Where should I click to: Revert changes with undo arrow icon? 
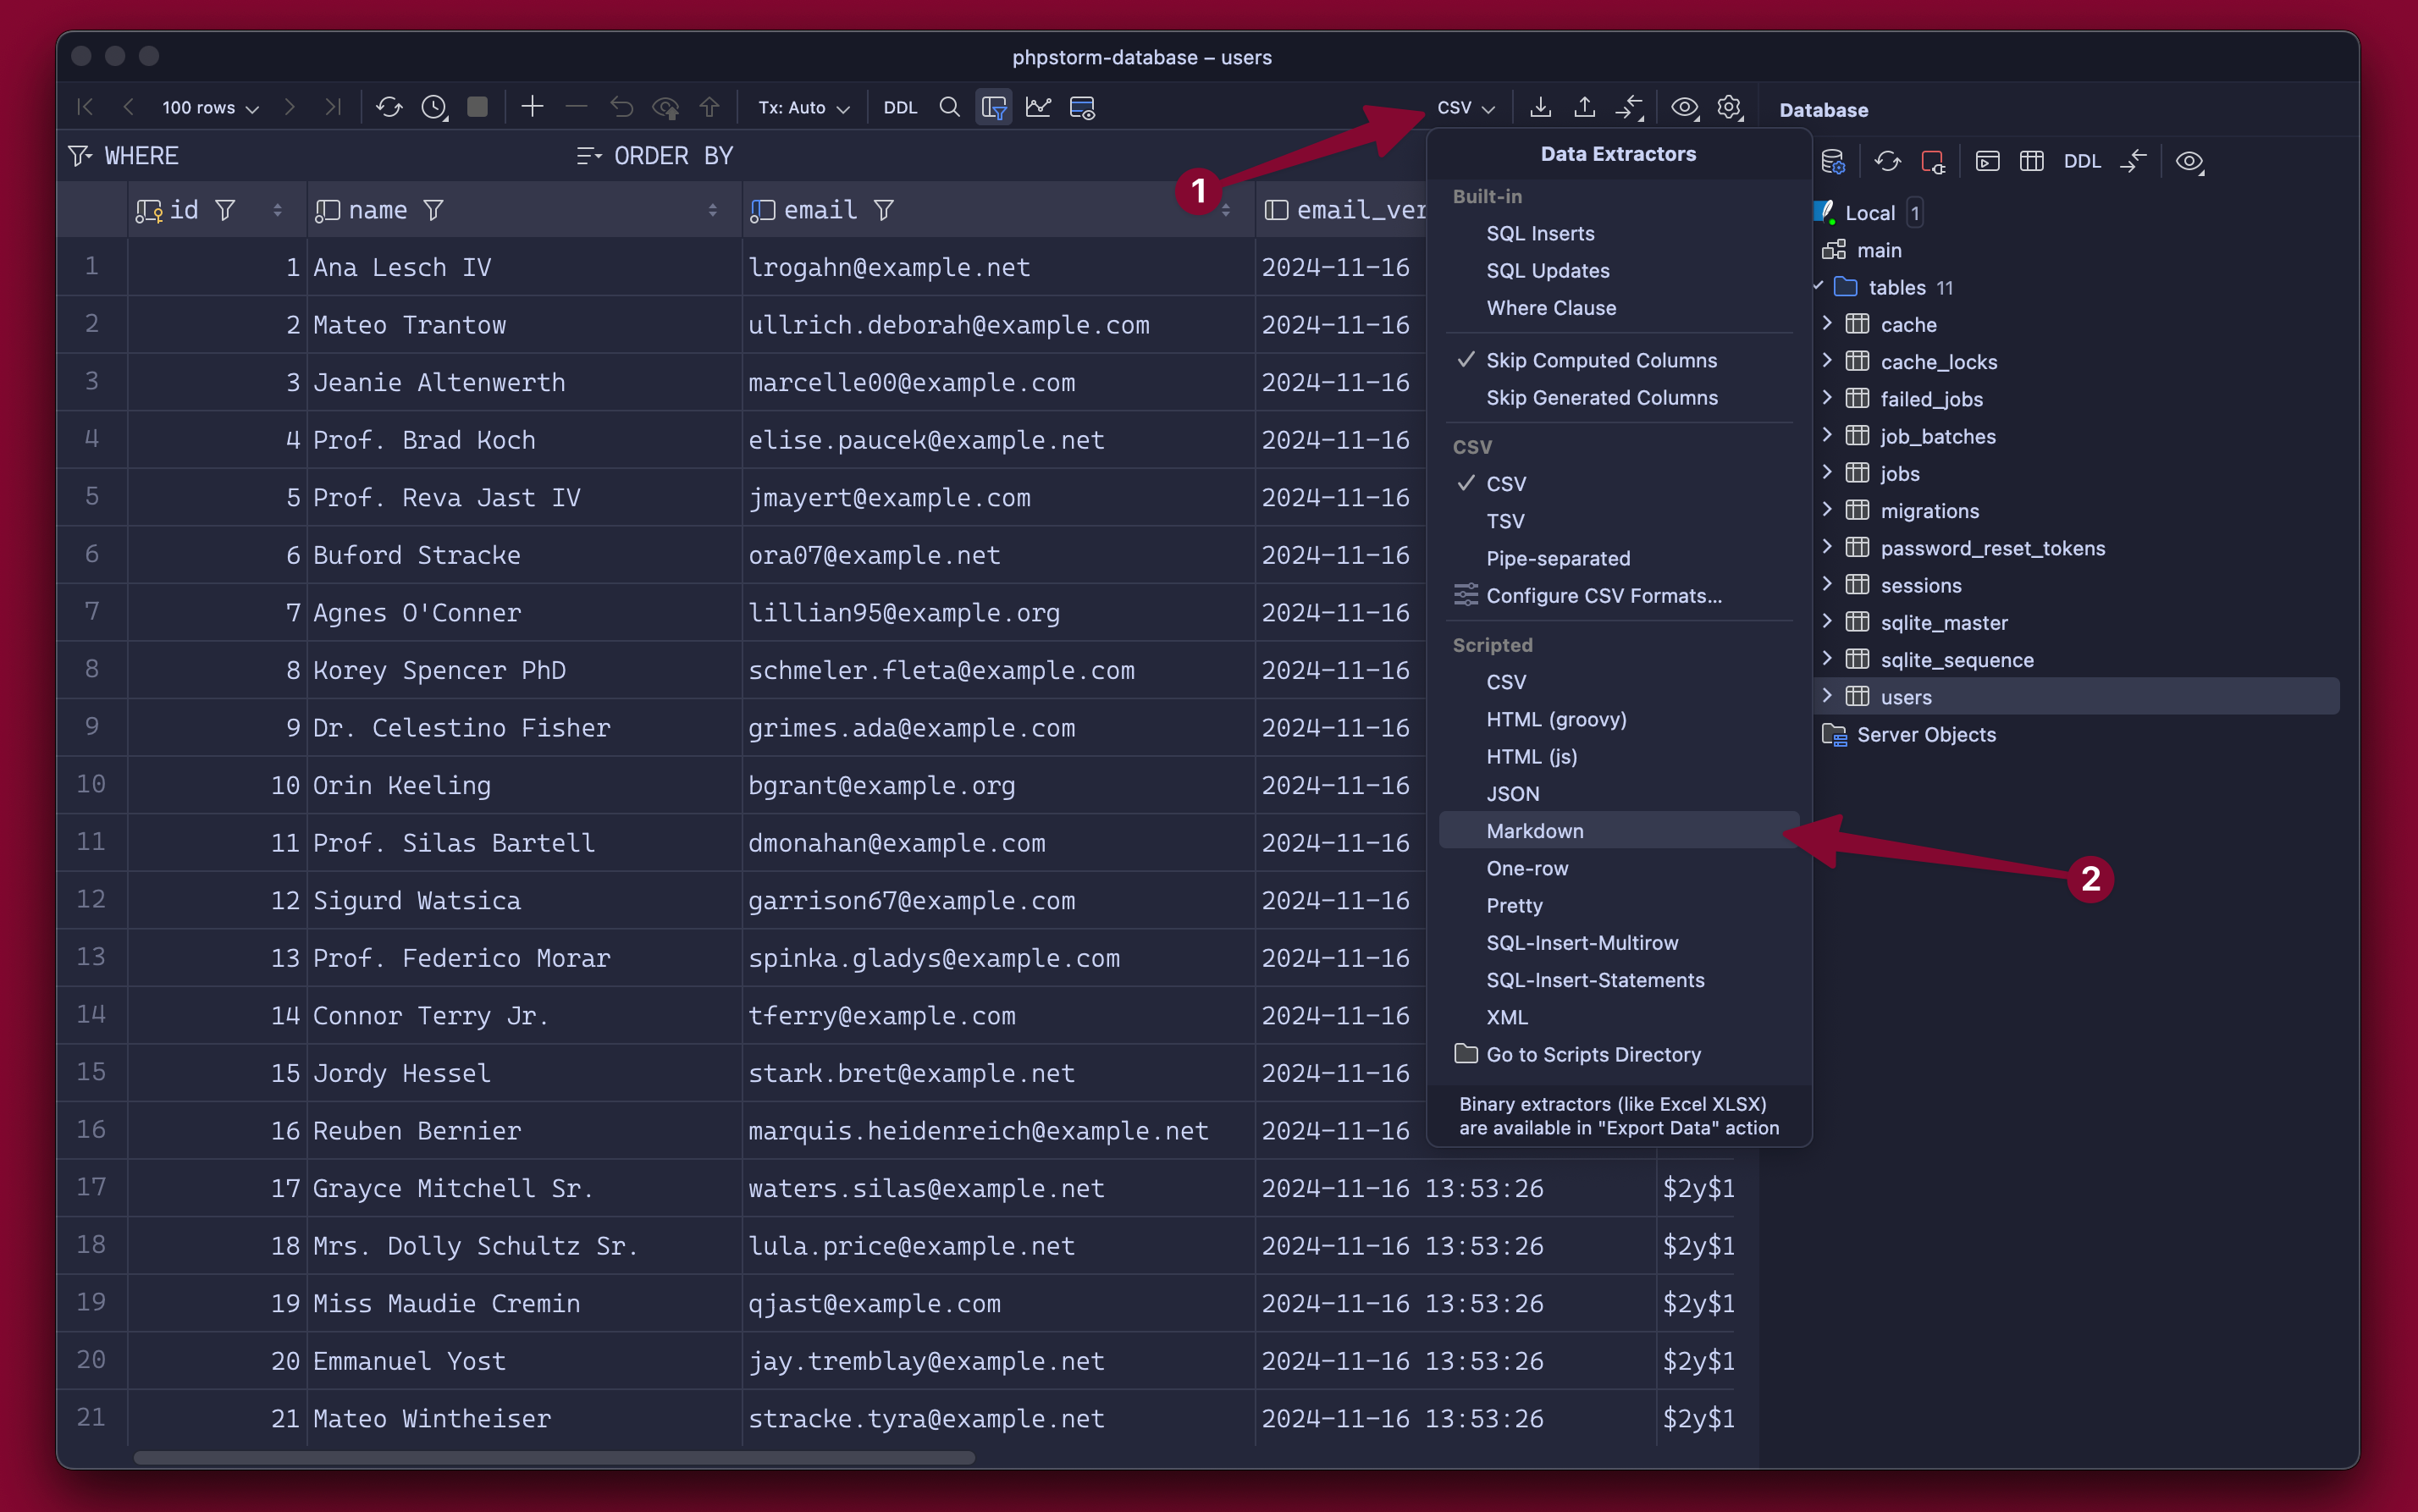click(x=621, y=107)
